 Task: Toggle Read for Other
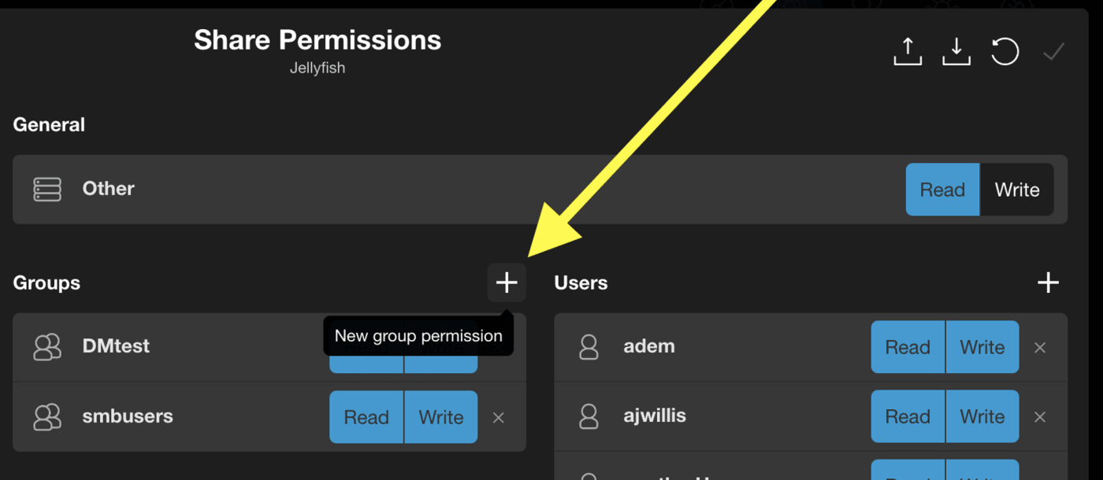(x=942, y=190)
